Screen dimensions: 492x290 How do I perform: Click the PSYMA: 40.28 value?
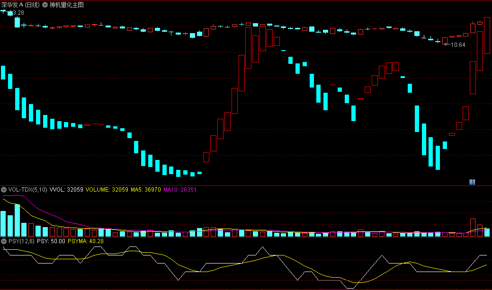coord(86,241)
